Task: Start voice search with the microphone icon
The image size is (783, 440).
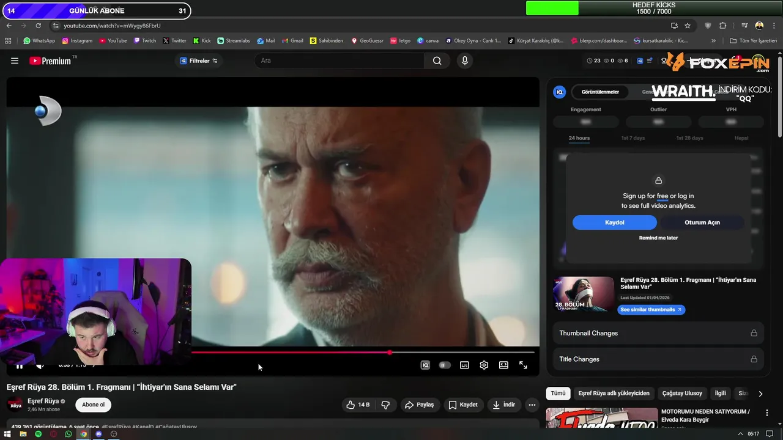Action: tap(465, 61)
